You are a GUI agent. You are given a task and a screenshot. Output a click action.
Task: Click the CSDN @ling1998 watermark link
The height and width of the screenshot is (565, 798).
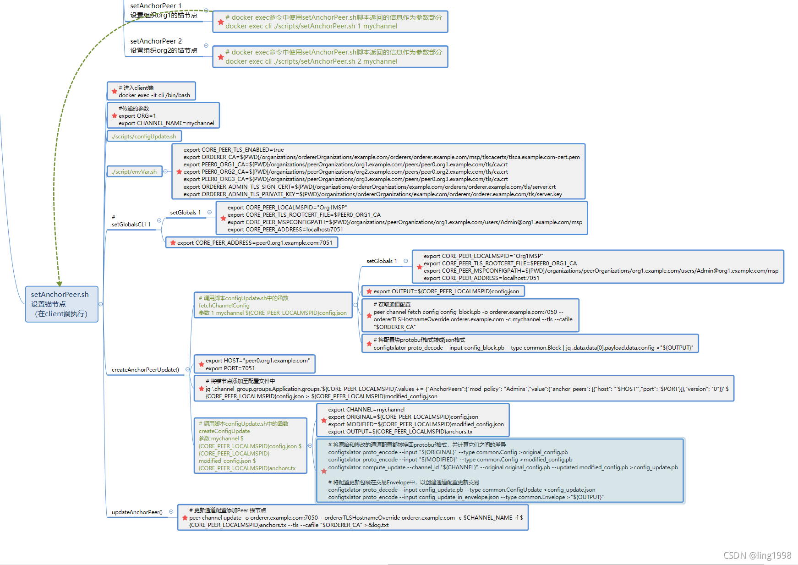[x=758, y=555]
